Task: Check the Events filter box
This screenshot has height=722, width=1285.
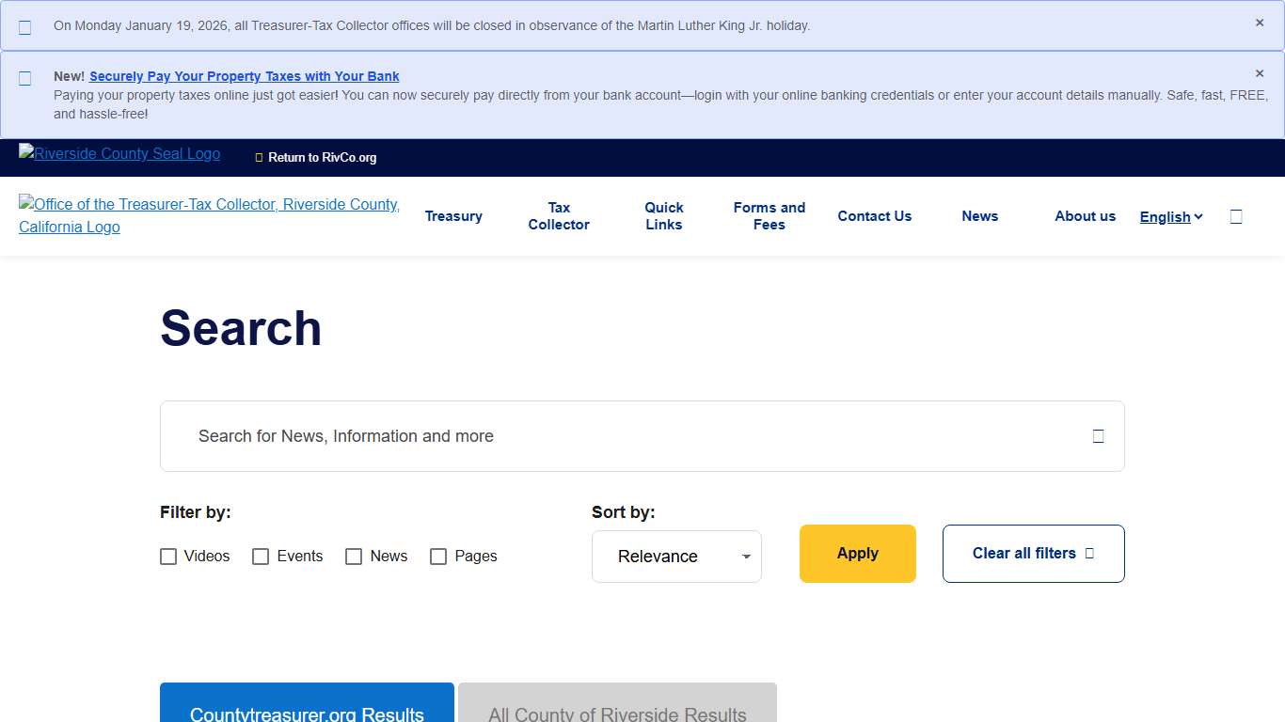Action: 261,557
